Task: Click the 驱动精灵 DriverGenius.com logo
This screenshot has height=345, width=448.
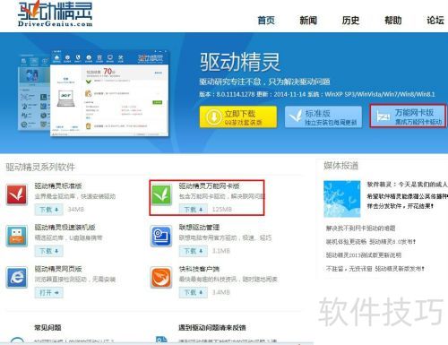Action: (55, 13)
